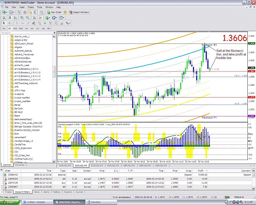Select the Text label A tool
This screenshot has height=205, width=256.
(x=45, y=23)
